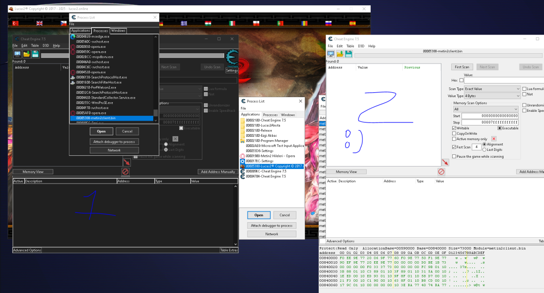
Task: Expand the Scan Type dropdown showing Exact Value
Action: [x=492, y=89]
